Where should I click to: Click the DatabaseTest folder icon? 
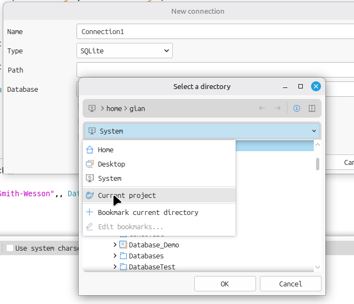123,267
